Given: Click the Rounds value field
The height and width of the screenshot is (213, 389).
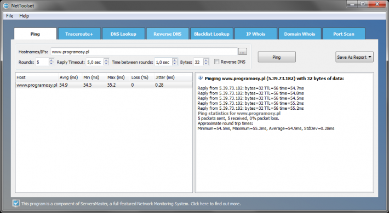Looking at the screenshot, I should [42, 62].
